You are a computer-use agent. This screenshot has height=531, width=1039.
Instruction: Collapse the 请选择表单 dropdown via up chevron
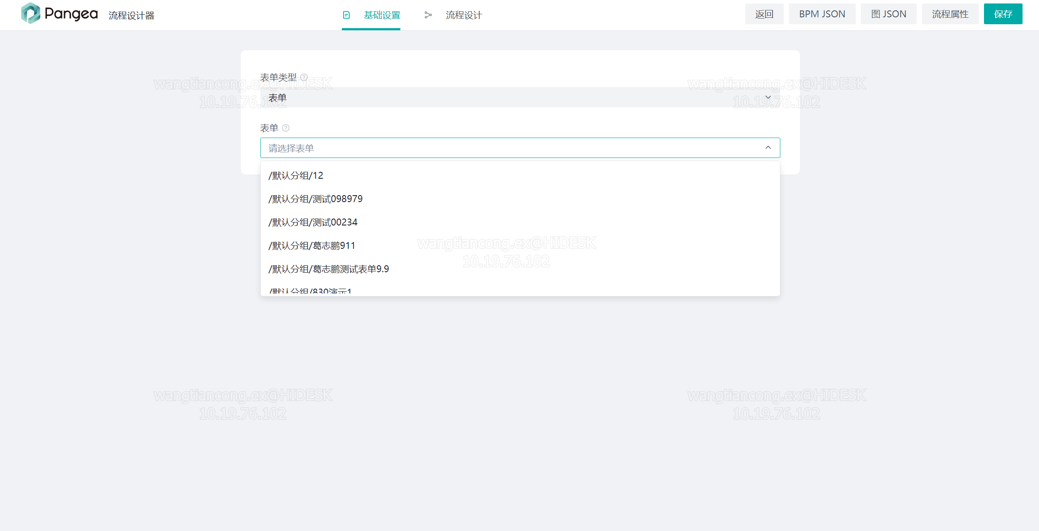click(768, 148)
